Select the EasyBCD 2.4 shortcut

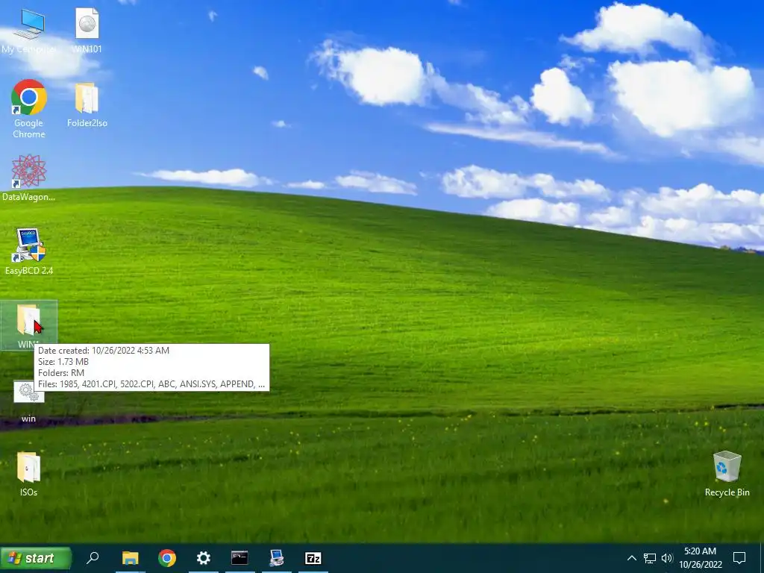coord(29,251)
